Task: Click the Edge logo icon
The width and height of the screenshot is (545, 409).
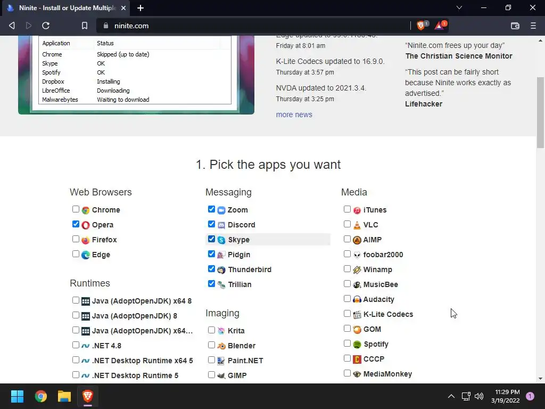Action: point(86,255)
